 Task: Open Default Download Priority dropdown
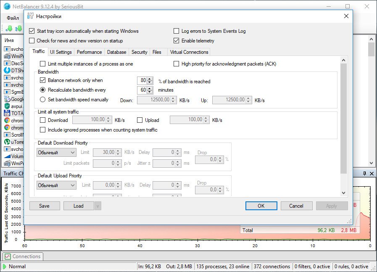[56, 153]
